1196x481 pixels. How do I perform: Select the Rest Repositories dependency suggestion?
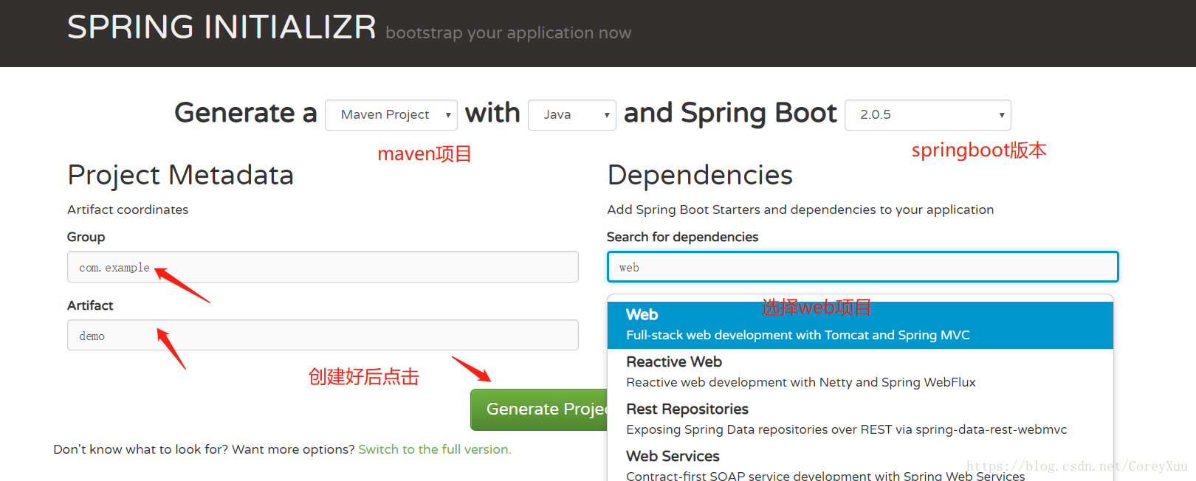coord(860,419)
